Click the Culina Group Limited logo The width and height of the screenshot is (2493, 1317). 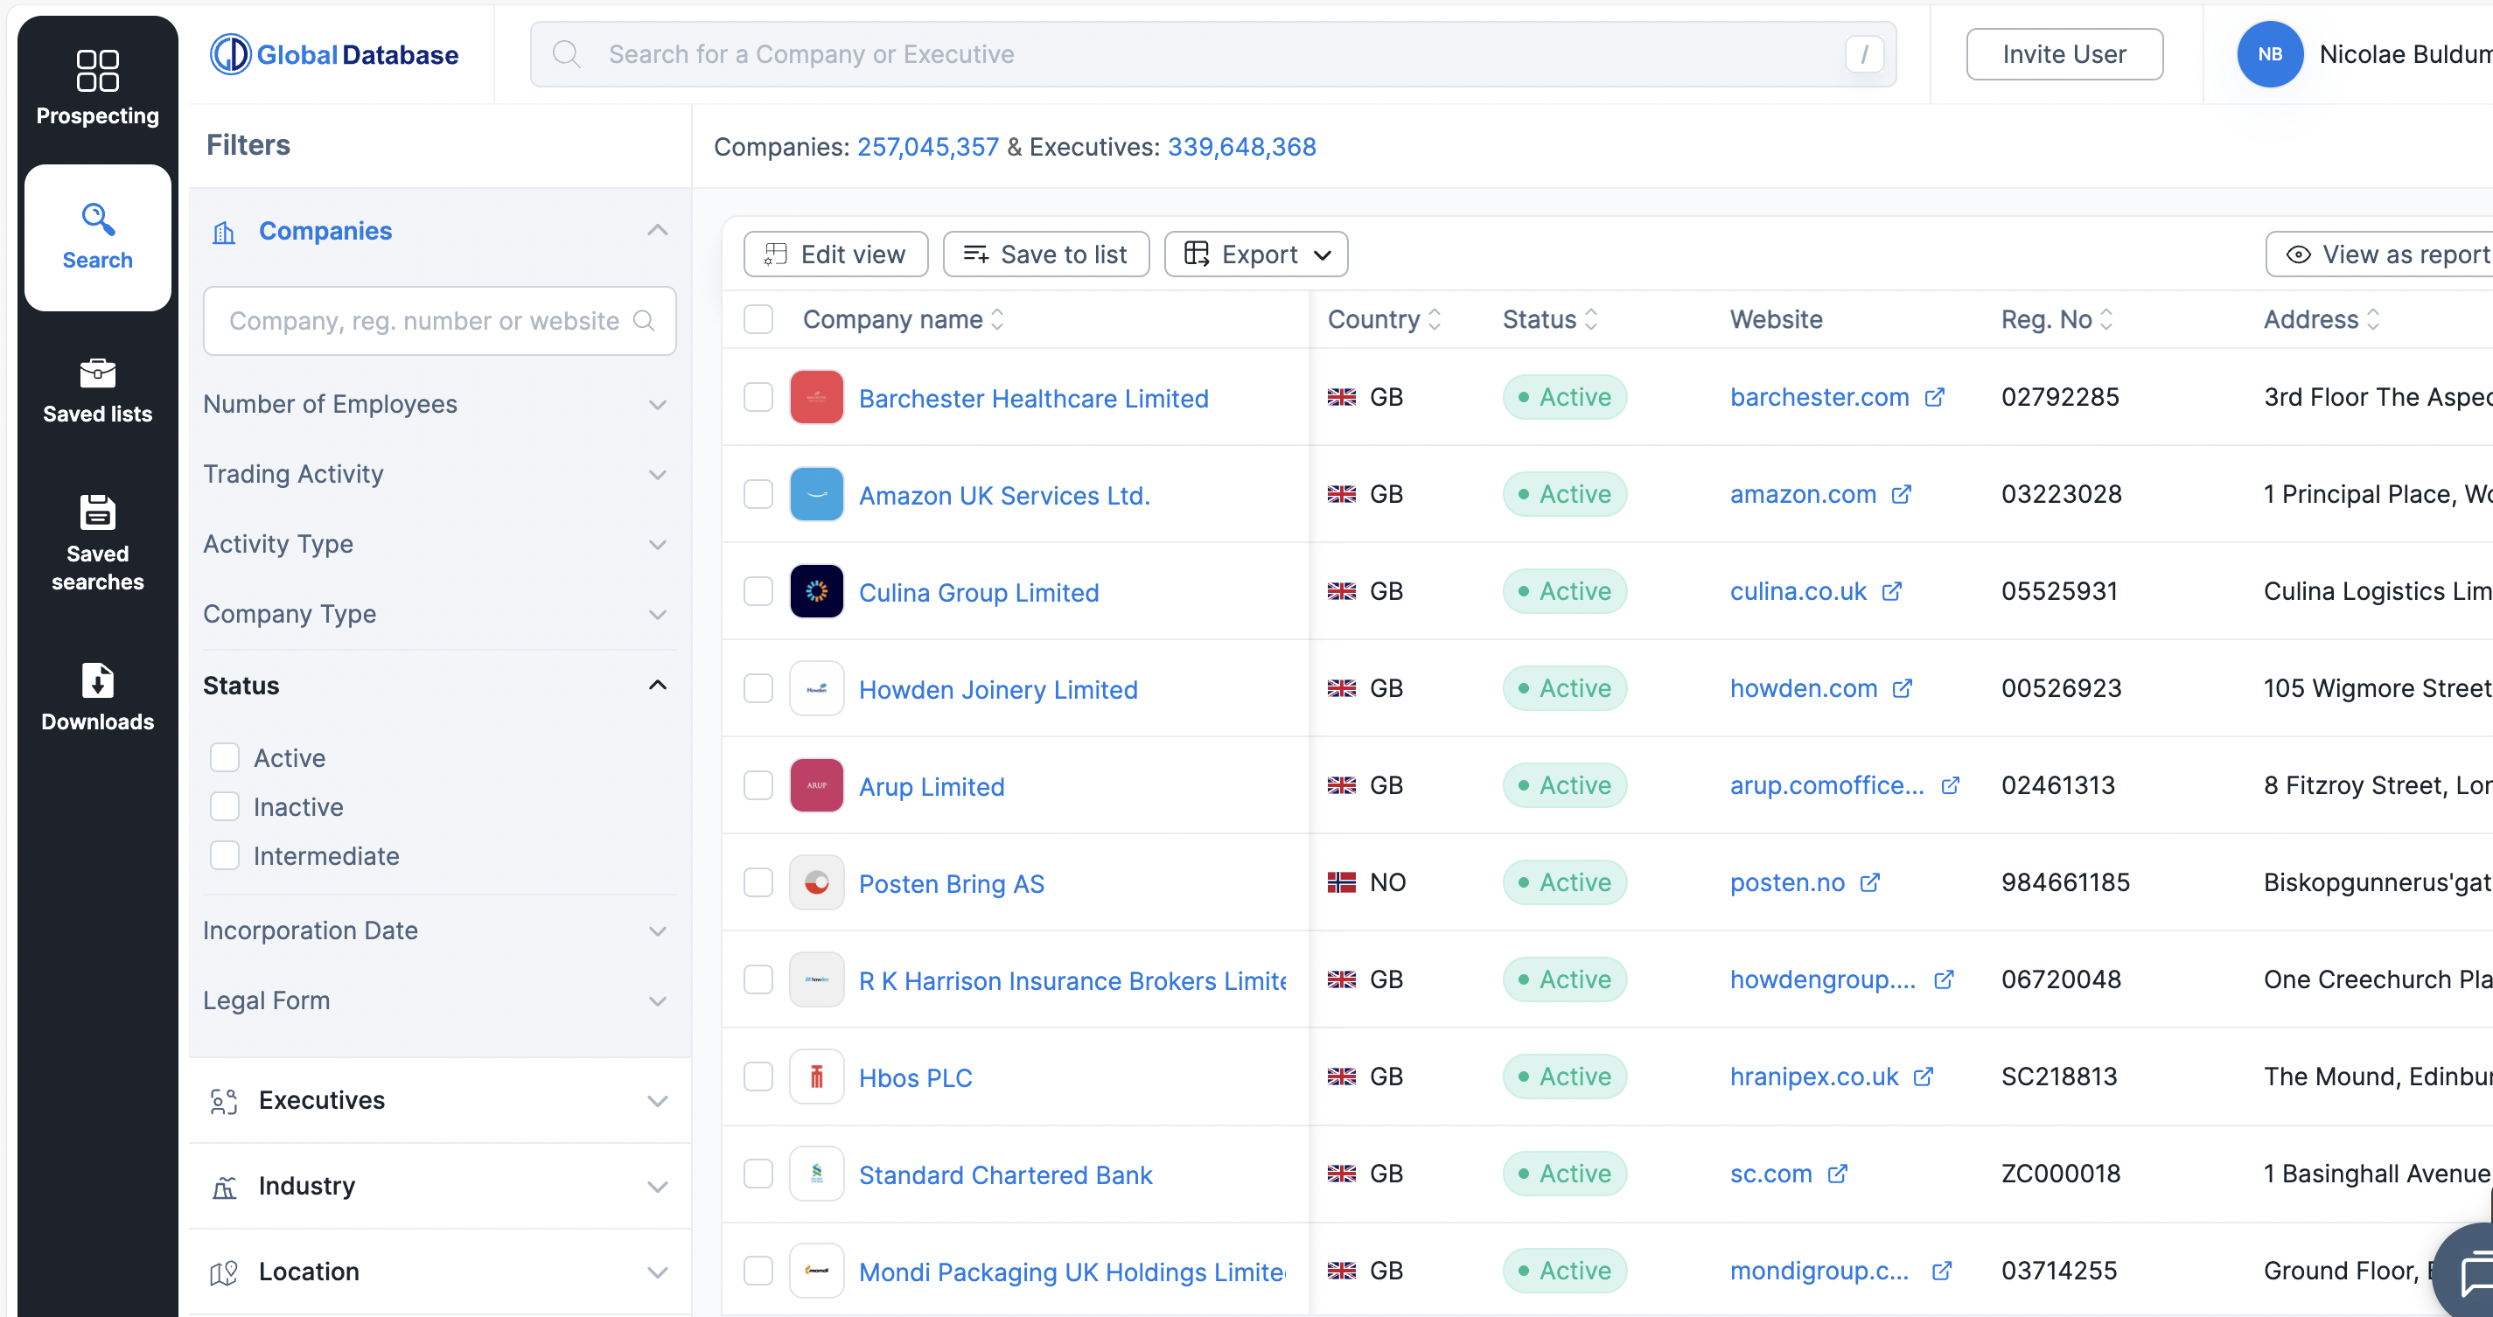816,591
